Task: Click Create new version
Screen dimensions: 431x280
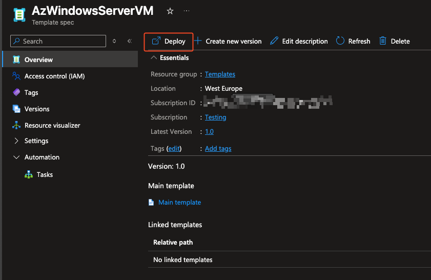Action: [228, 41]
